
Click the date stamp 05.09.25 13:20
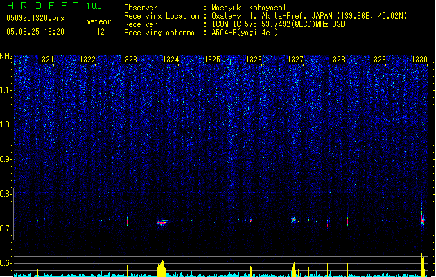pyautogui.click(x=35, y=32)
